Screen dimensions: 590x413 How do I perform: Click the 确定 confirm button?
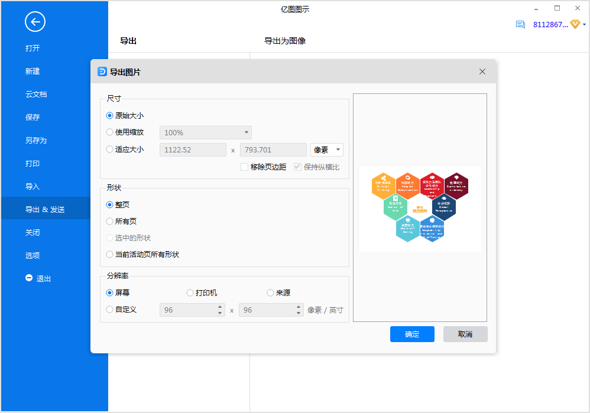coord(412,334)
